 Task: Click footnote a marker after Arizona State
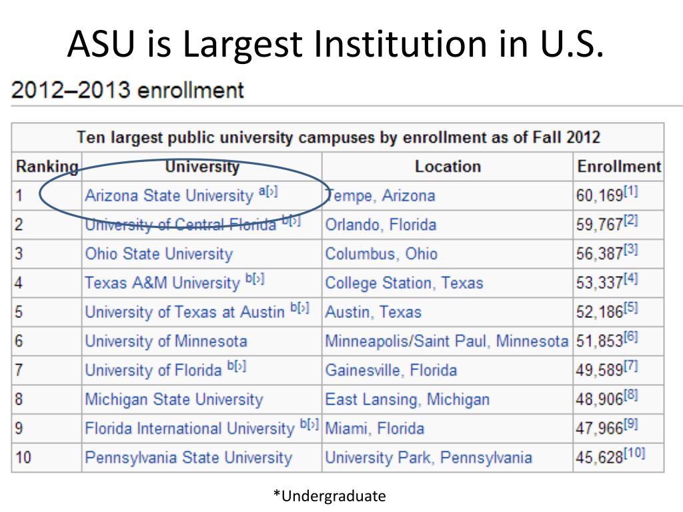[x=262, y=191]
